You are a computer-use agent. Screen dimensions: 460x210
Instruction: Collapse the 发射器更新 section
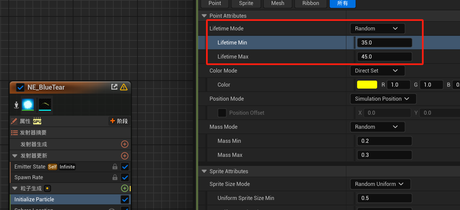15,156
